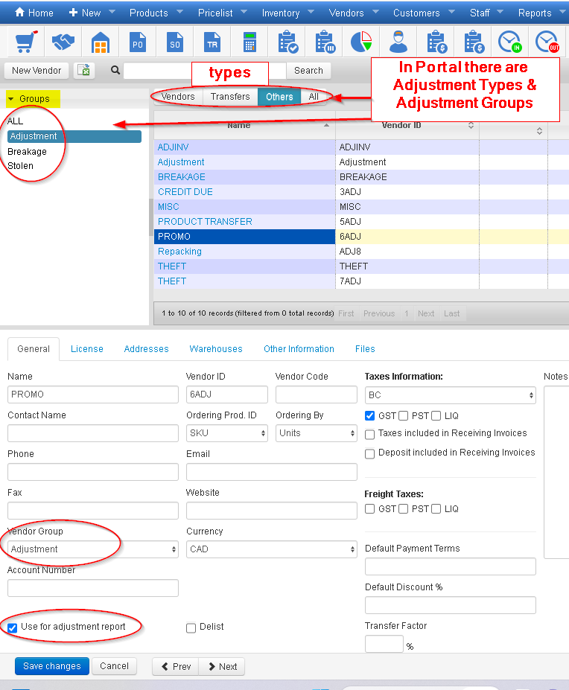Expand the Inventory menu arrow
Viewport: 569px width, 690px height.
click(311, 12)
